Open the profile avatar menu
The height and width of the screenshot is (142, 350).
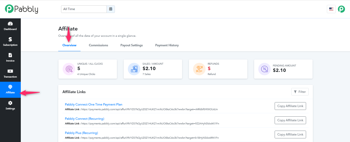coord(341,9)
